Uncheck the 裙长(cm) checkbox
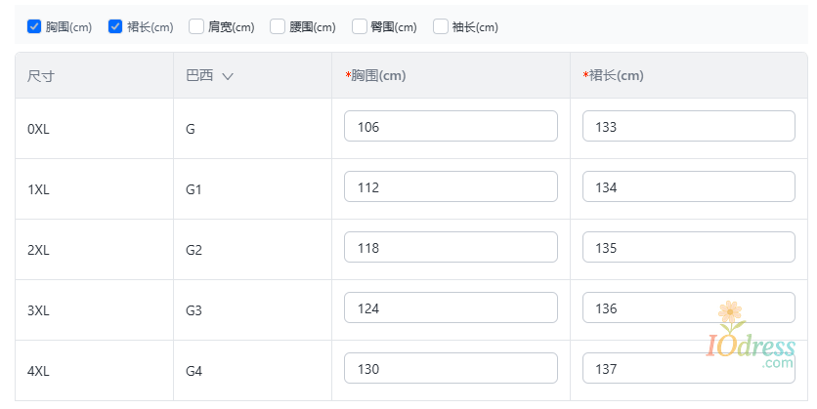 [x=115, y=26]
